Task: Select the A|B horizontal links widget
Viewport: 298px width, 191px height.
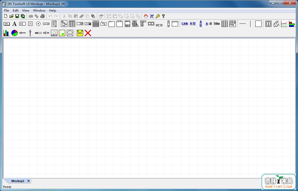Action: click(x=193, y=23)
